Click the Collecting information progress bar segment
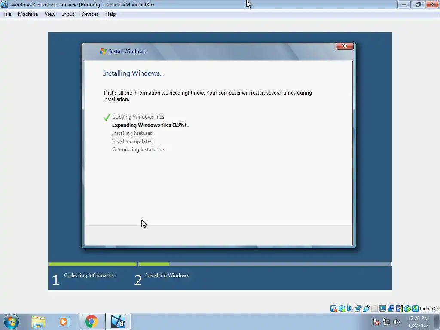This screenshot has height=330, width=440. click(x=93, y=264)
